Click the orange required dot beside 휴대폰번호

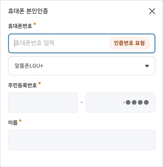click(x=35, y=24)
